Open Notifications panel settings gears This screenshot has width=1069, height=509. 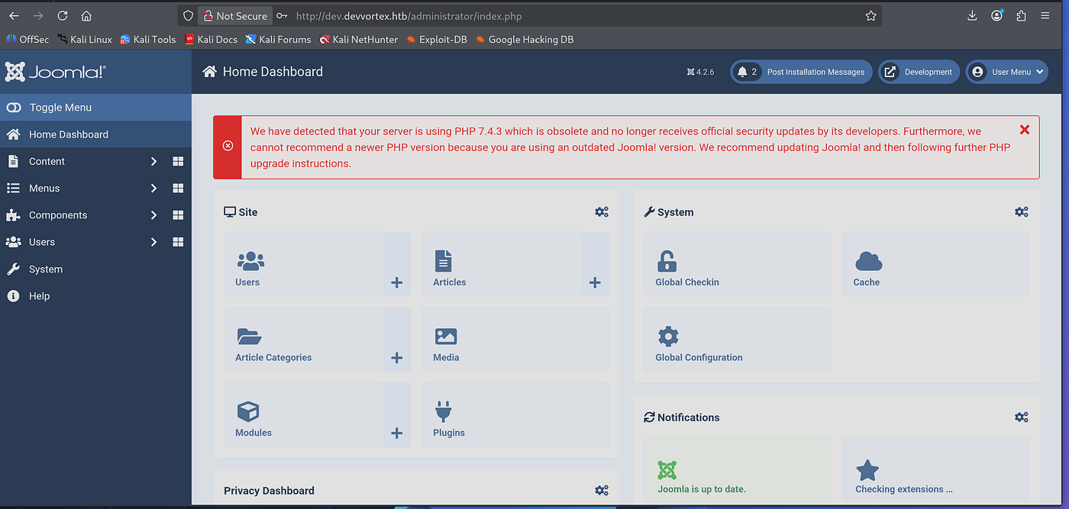pos(1022,417)
